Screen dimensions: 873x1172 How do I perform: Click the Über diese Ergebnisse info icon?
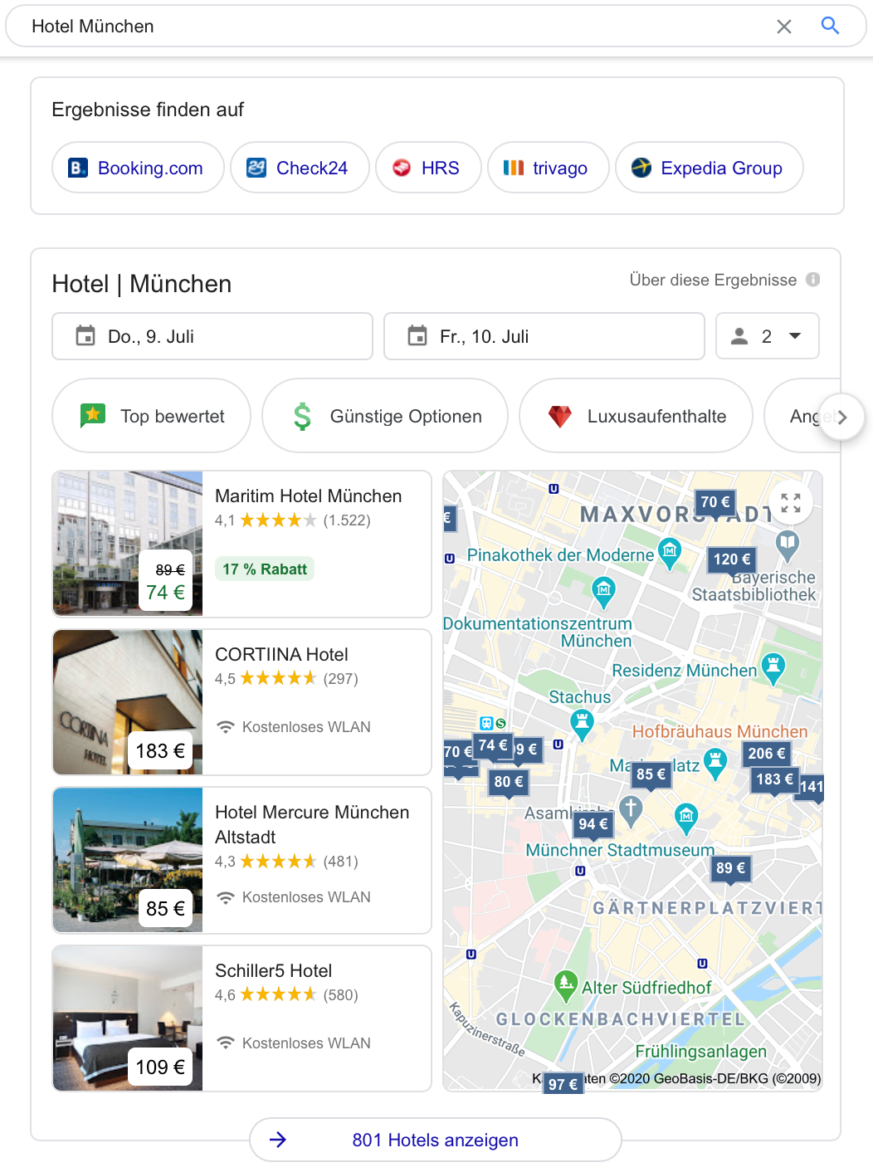(x=813, y=280)
